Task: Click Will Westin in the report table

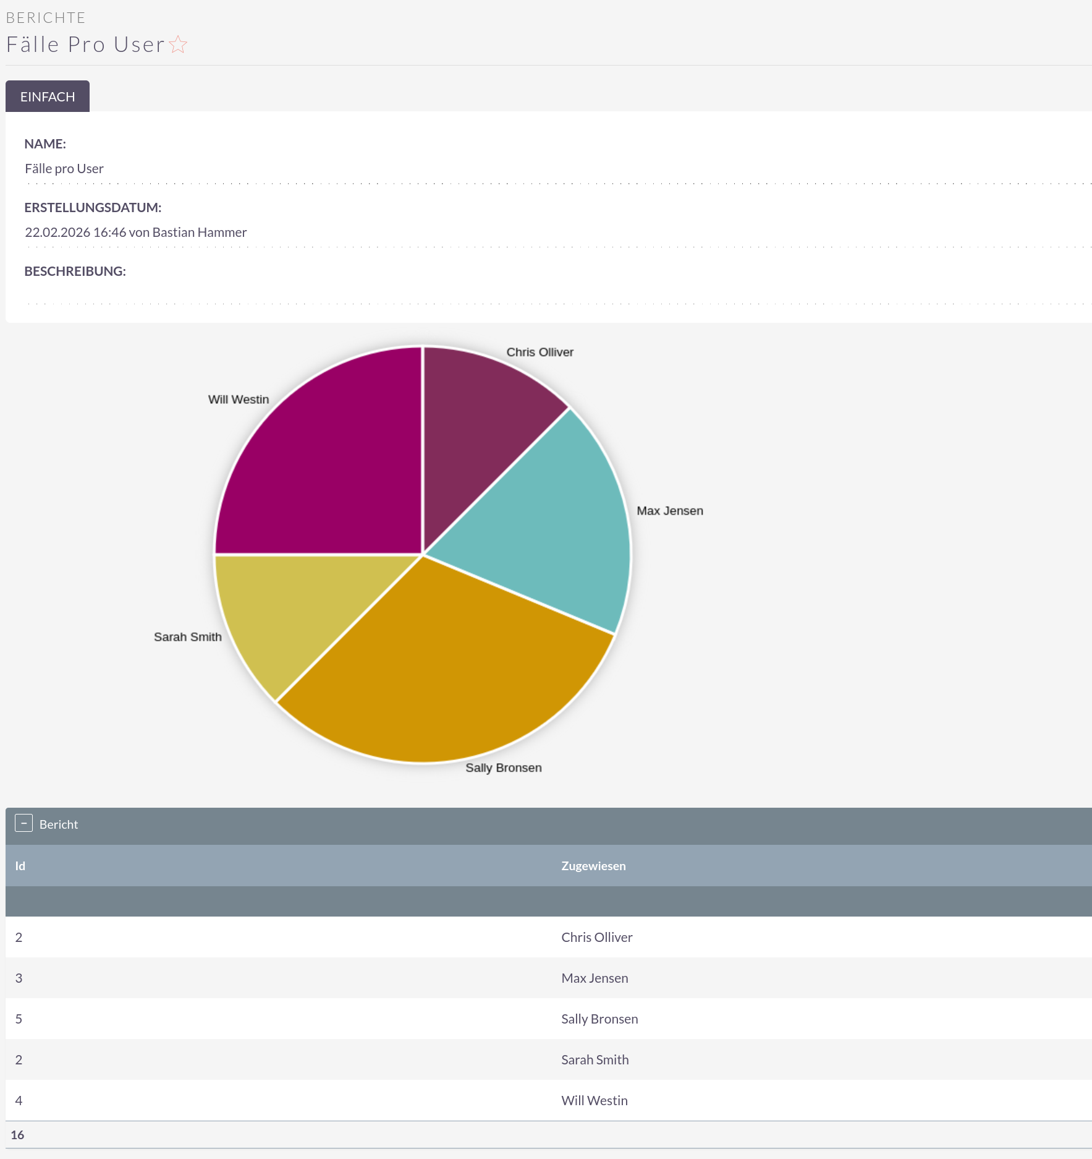Action: pos(594,1100)
